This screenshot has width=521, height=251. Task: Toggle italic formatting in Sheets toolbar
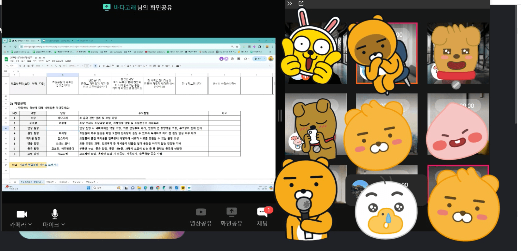[x=99, y=66]
